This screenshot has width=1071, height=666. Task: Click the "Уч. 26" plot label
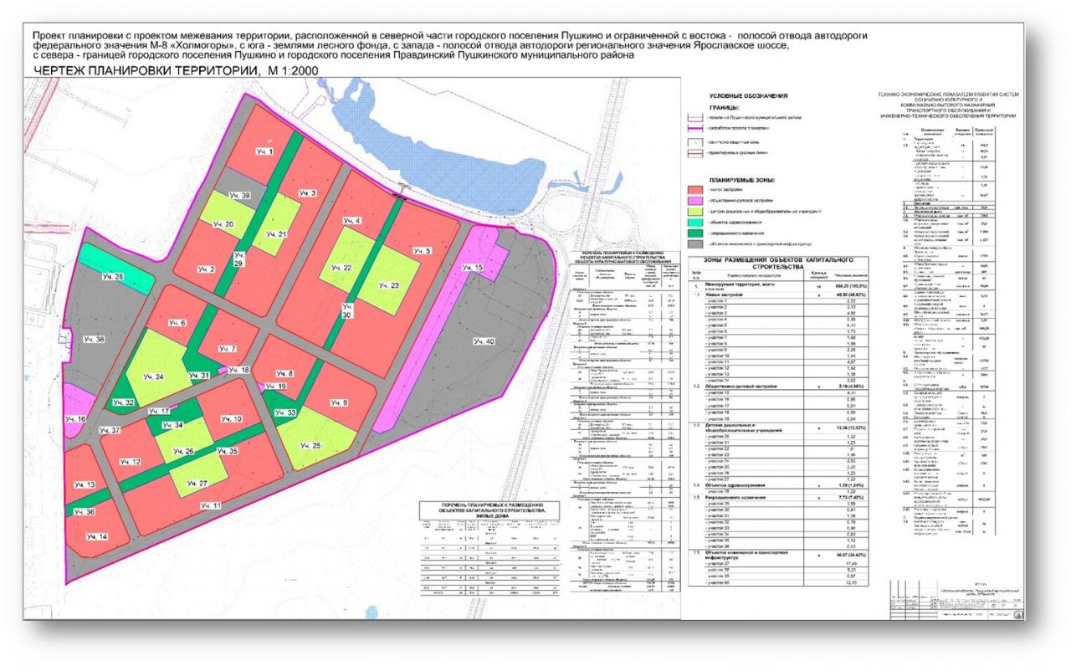(183, 452)
